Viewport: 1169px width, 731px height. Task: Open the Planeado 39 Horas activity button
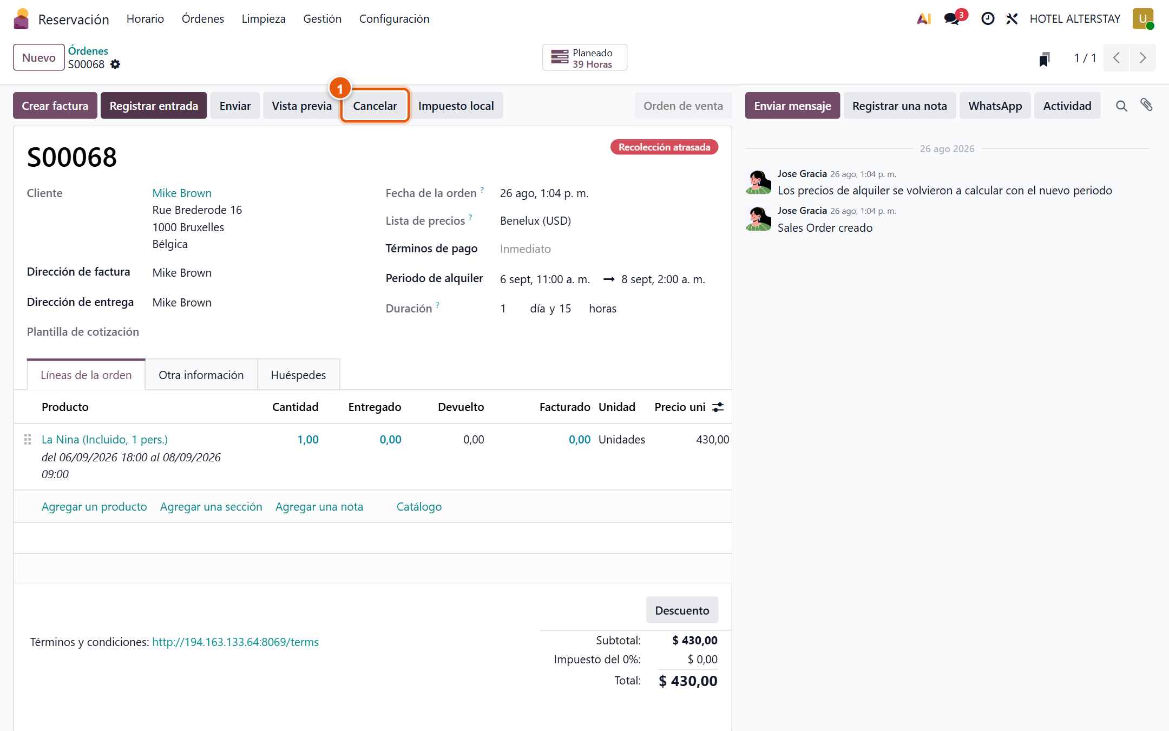584,57
